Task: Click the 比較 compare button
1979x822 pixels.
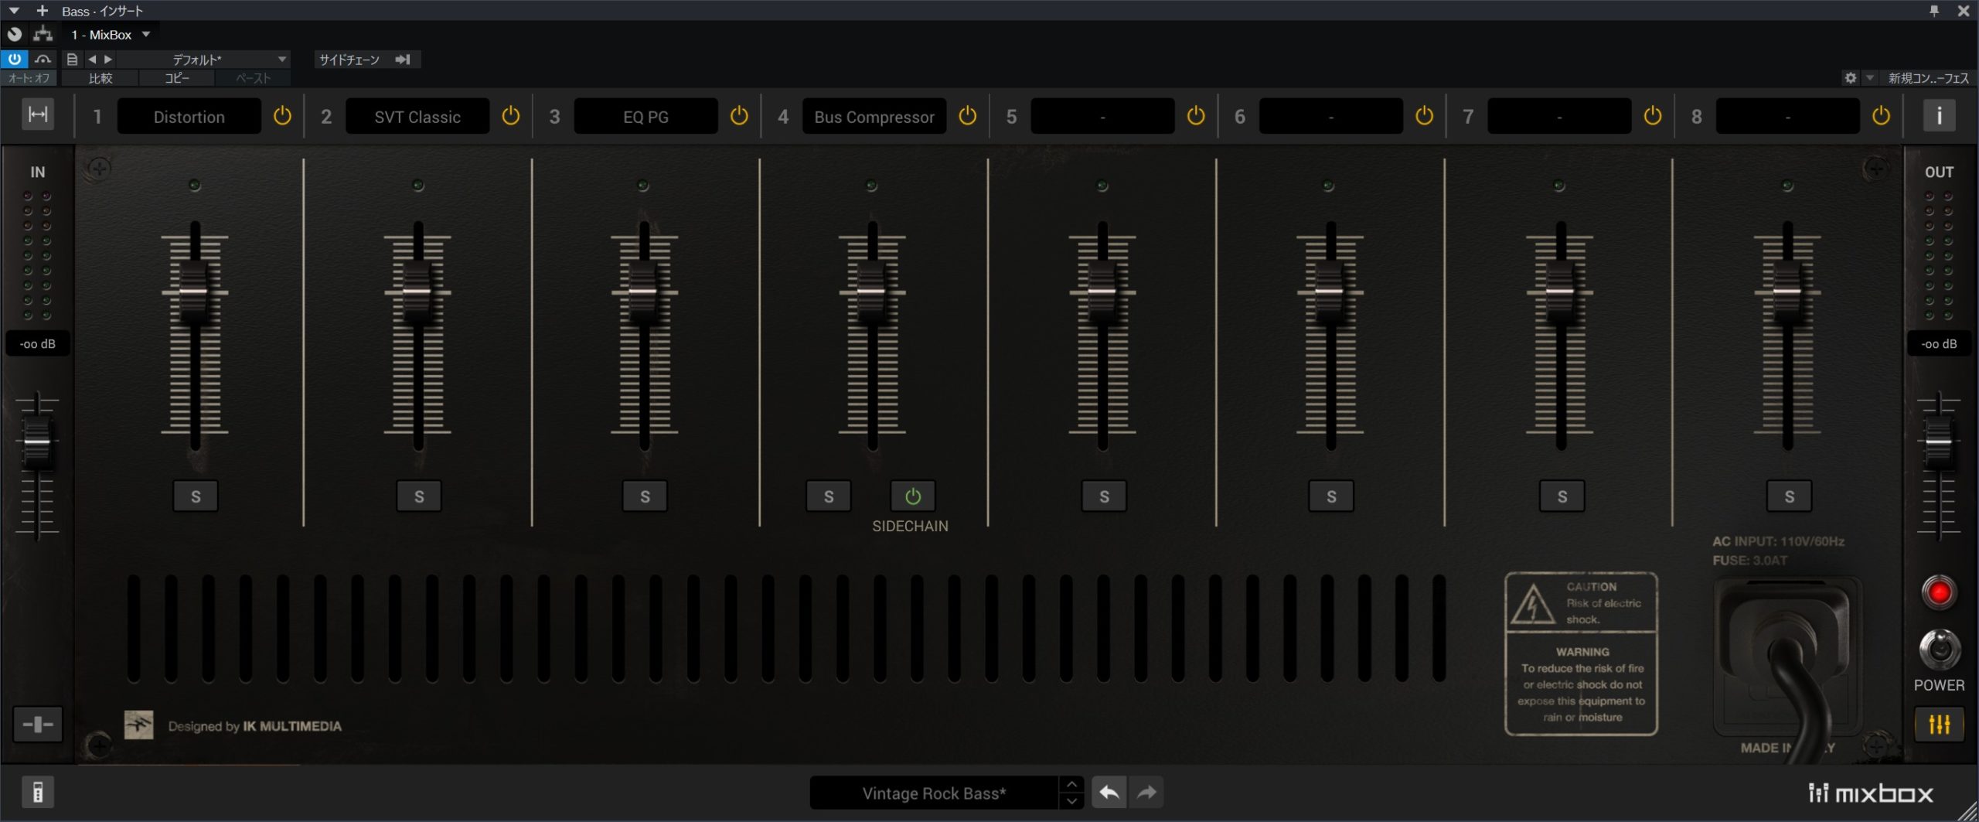Action: point(100,78)
